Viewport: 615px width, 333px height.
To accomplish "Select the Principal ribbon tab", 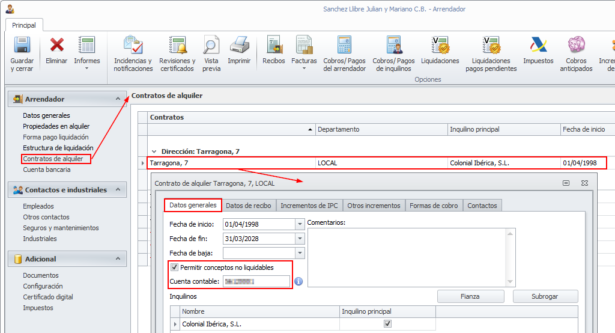I will tap(24, 25).
